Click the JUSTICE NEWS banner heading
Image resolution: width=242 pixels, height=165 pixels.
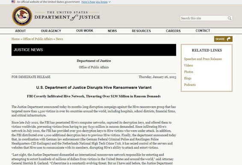point(28,50)
